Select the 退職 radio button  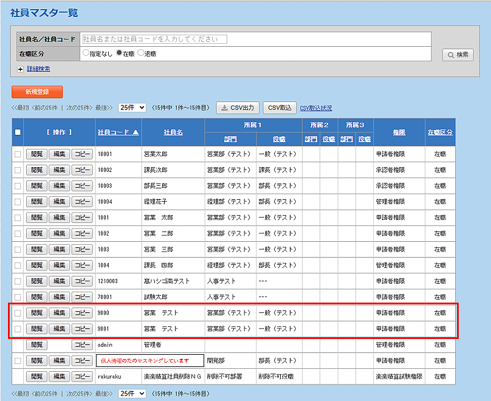[141, 53]
